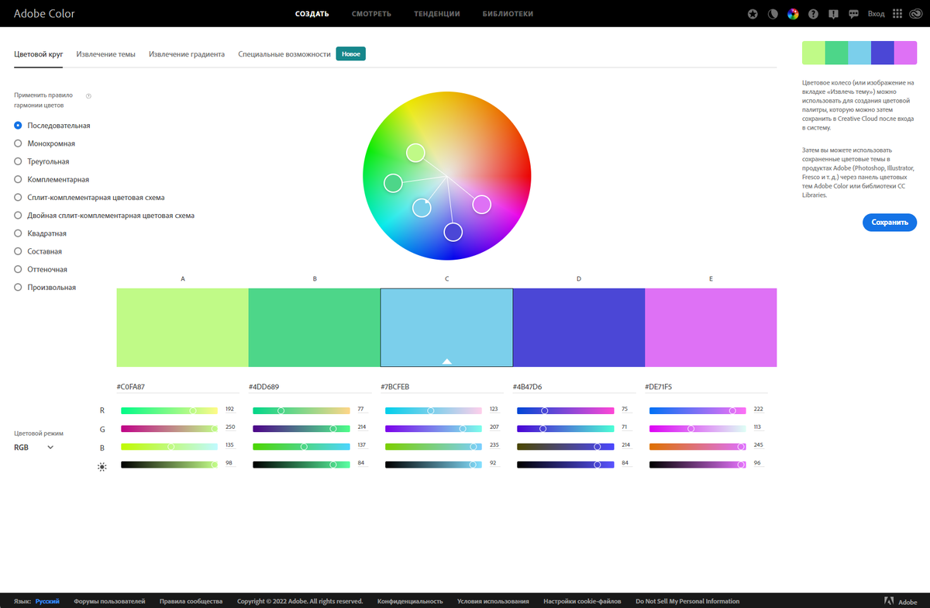
Task: Select the pink-violet swatch E
Action: [711, 327]
